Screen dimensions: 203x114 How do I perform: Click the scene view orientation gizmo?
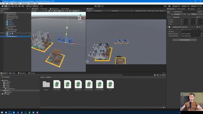pos(81,17)
